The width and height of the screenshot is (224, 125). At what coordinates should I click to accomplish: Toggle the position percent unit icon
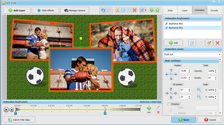[x=171, y=74]
